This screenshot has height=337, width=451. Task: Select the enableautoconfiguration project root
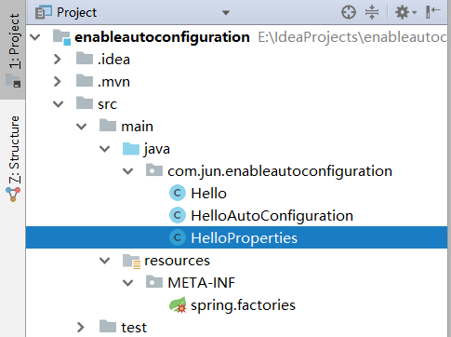click(x=162, y=37)
